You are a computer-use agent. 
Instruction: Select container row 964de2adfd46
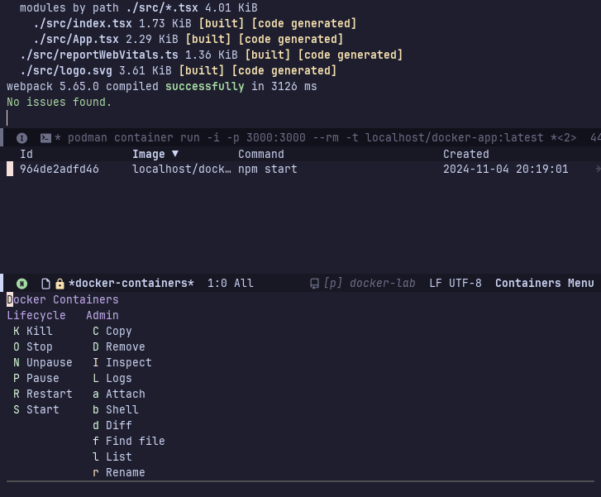click(x=60, y=170)
